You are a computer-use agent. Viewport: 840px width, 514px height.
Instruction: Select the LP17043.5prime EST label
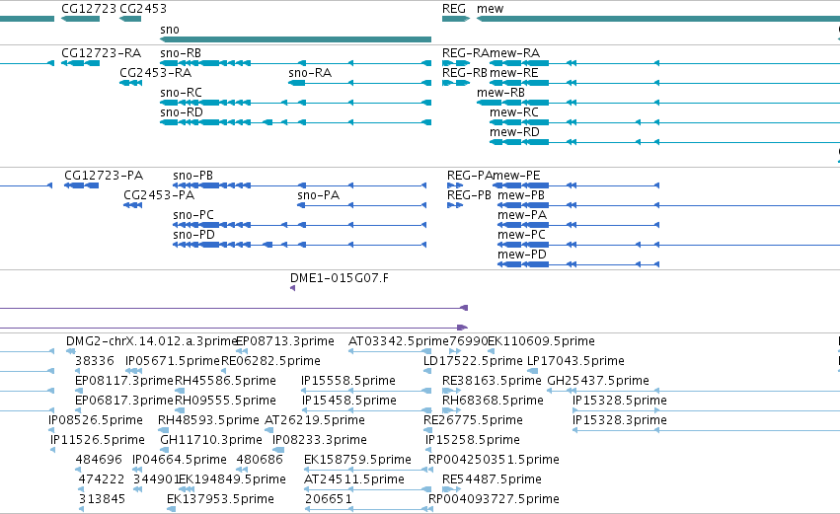[x=575, y=361]
